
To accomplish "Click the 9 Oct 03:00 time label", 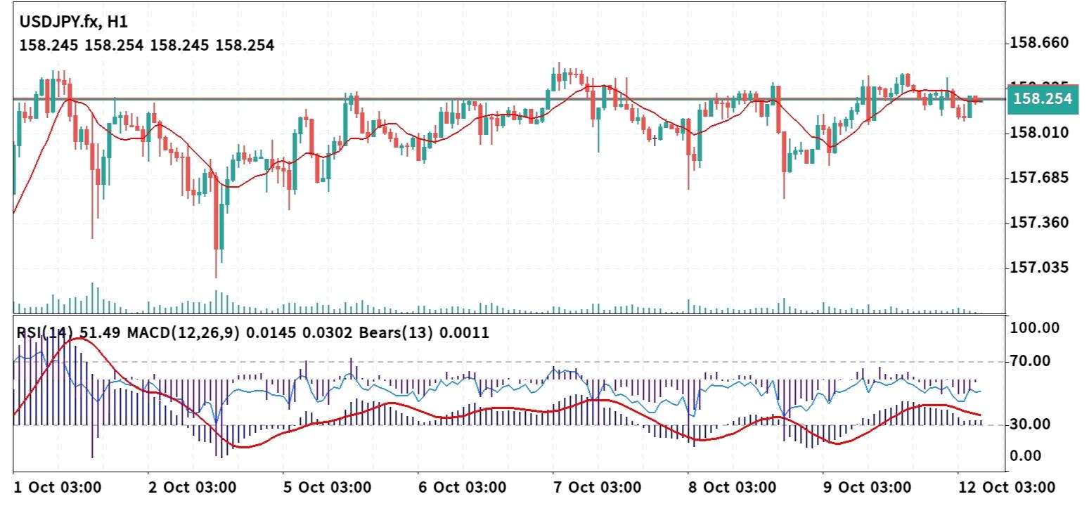I will coord(868,488).
